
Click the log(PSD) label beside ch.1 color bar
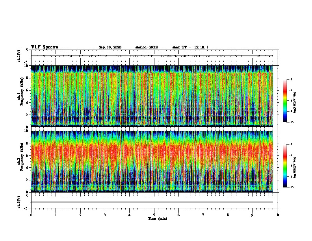point(295,102)
